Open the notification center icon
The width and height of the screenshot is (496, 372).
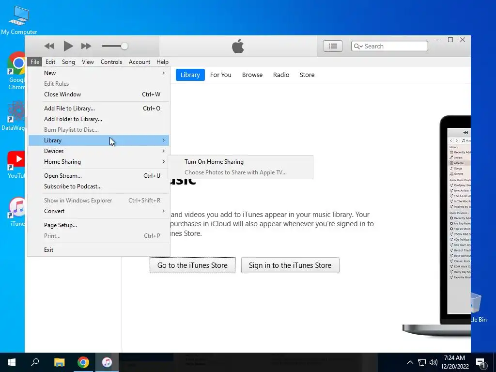(481, 362)
